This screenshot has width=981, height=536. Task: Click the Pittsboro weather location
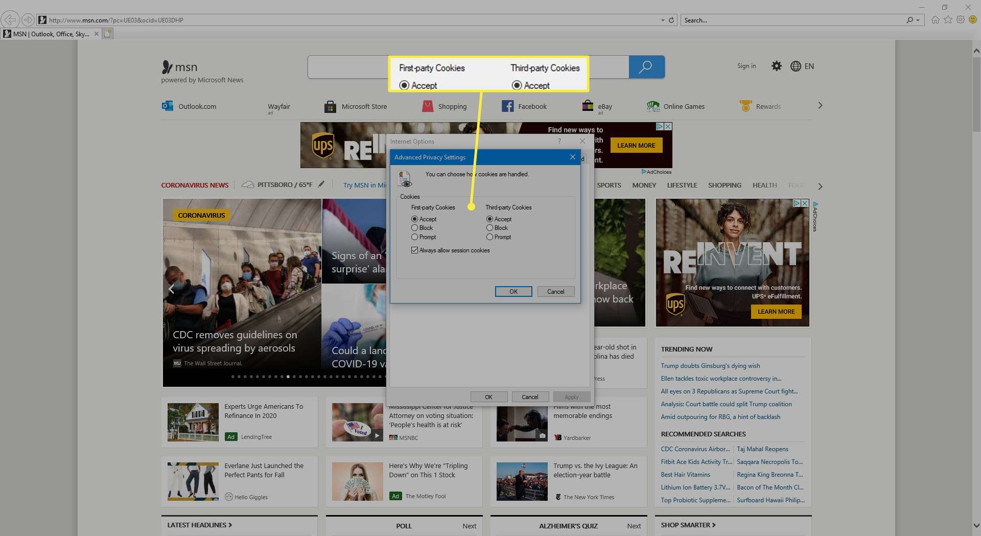coord(285,184)
